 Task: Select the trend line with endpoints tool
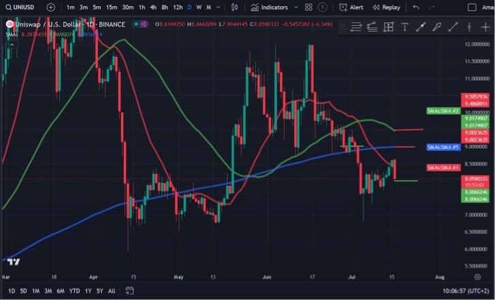coord(421,27)
